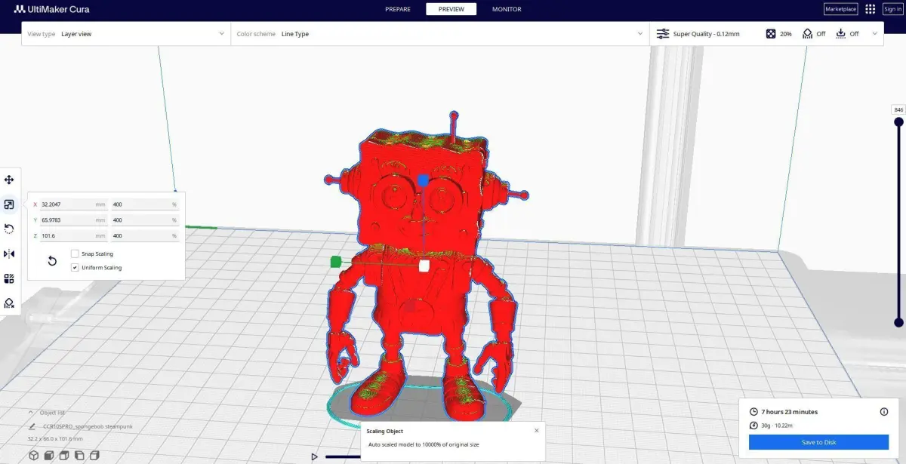
Task: Click the white center scale handle
Action: [x=424, y=266]
